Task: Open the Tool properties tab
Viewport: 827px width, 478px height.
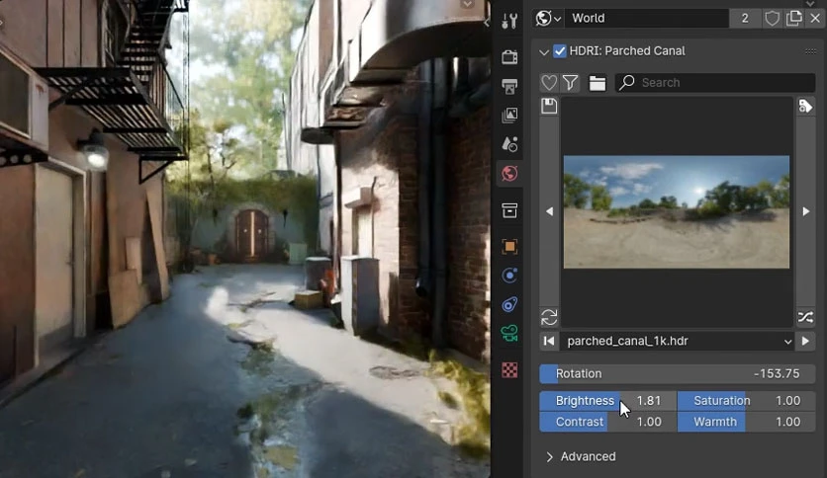Action: (509, 21)
